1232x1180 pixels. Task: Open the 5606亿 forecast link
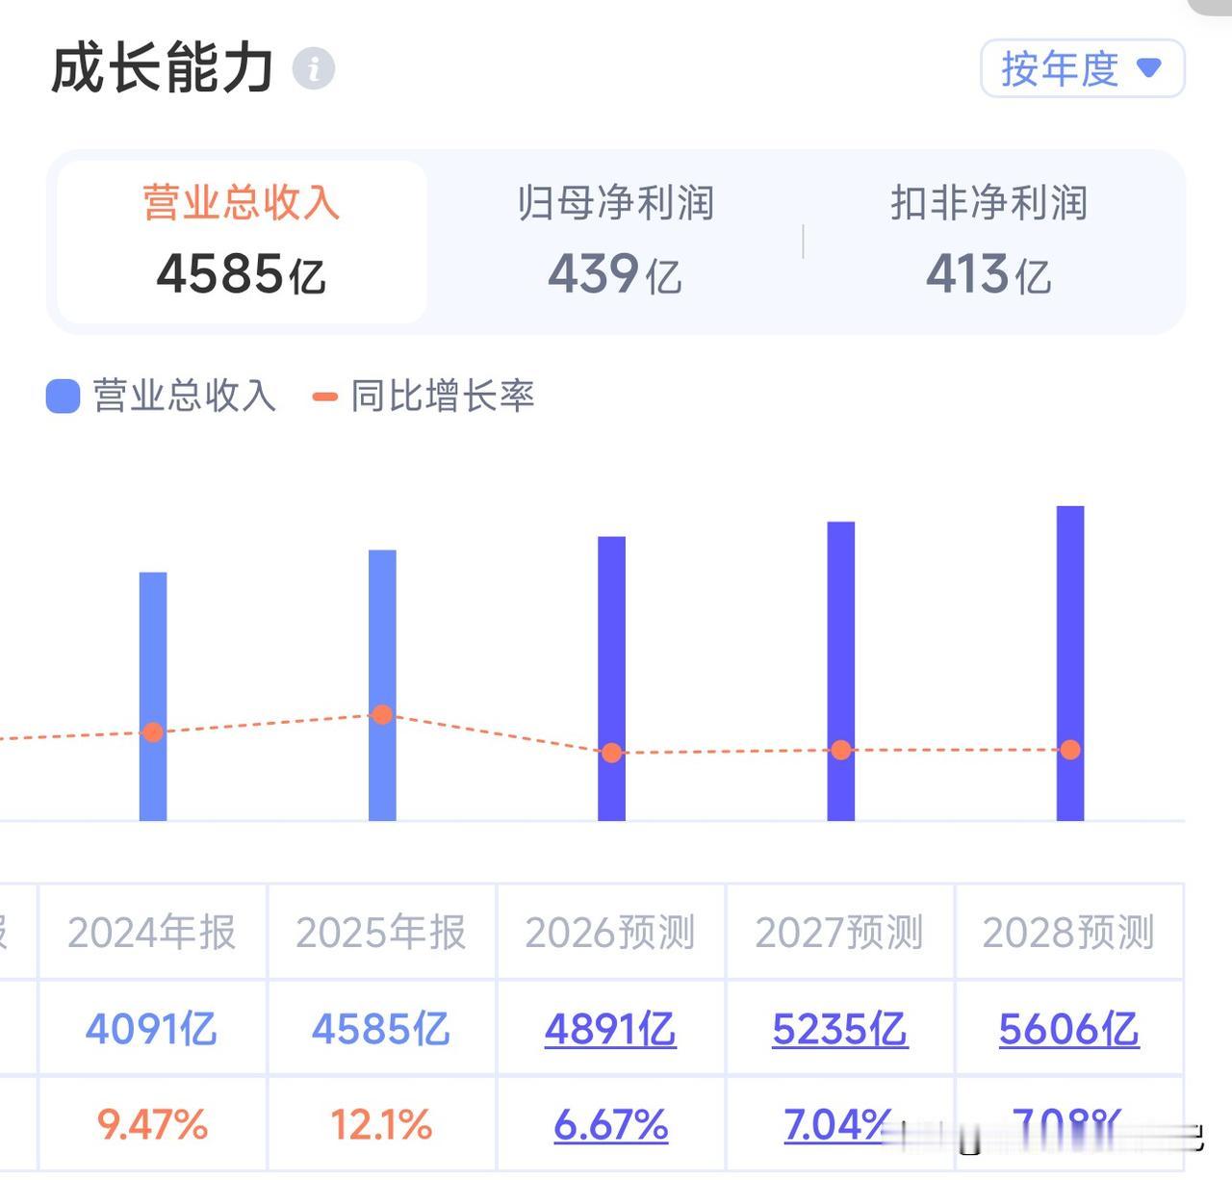[1068, 1029]
